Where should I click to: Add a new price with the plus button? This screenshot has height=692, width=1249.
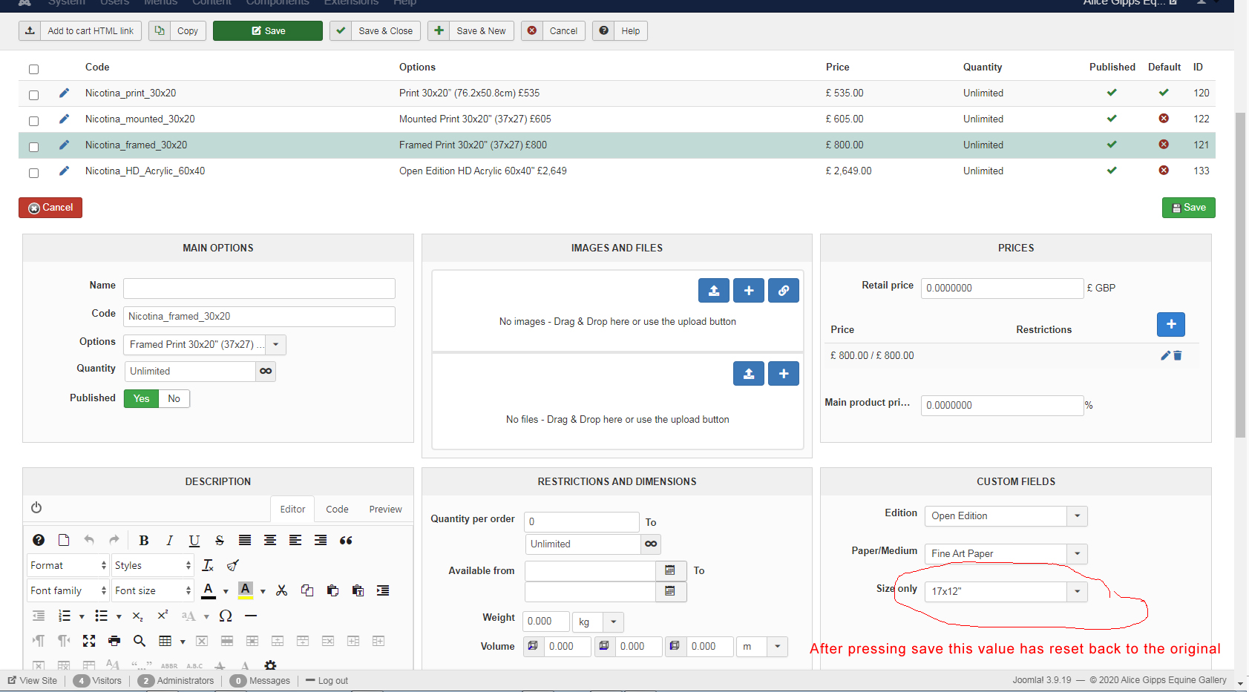point(1170,324)
